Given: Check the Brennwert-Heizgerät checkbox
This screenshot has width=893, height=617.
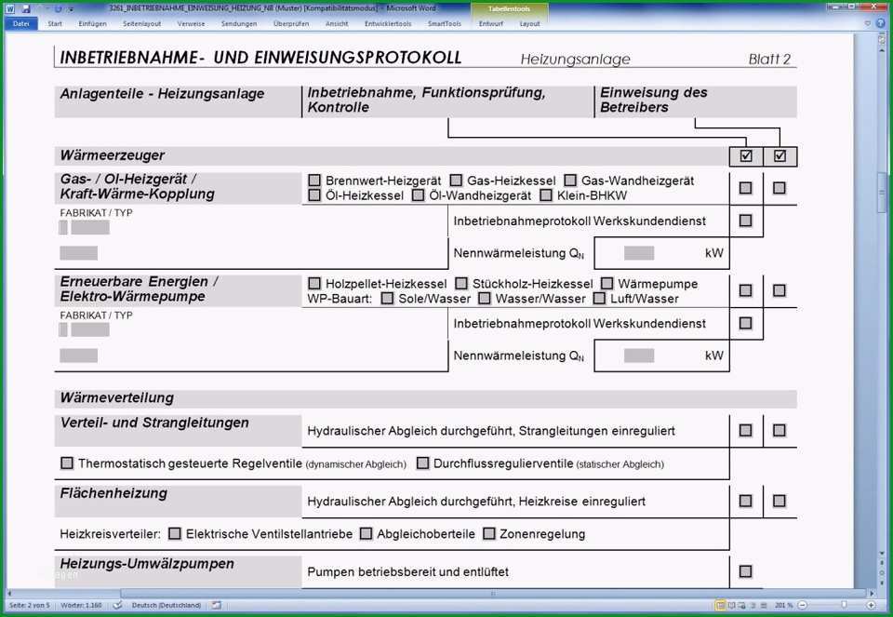Looking at the screenshot, I should tap(314, 180).
